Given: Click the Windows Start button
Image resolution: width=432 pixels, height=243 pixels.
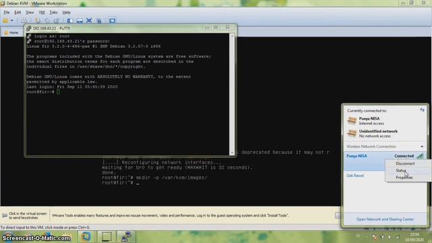Looking at the screenshot, I should [x=7, y=237].
